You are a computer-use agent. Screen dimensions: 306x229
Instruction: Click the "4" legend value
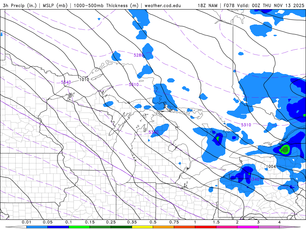pyautogui.click(x=280, y=222)
